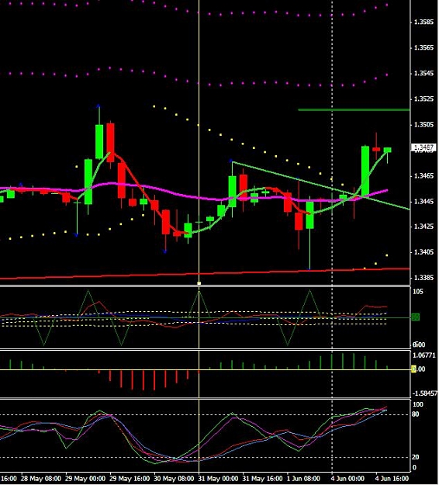Select the stochastic 20 level label
The image size is (439, 485).
tap(416, 457)
